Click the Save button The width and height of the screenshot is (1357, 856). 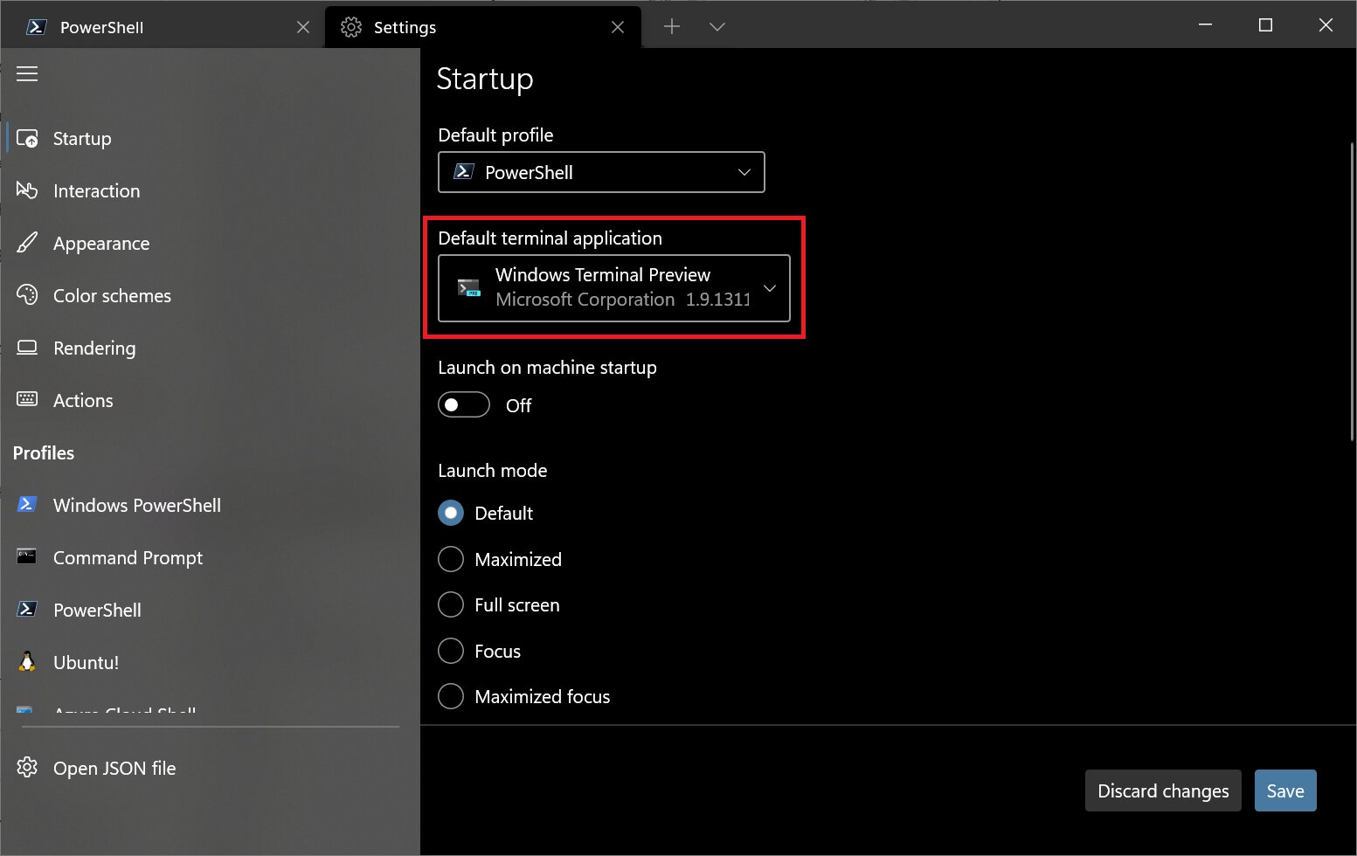(1285, 790)
